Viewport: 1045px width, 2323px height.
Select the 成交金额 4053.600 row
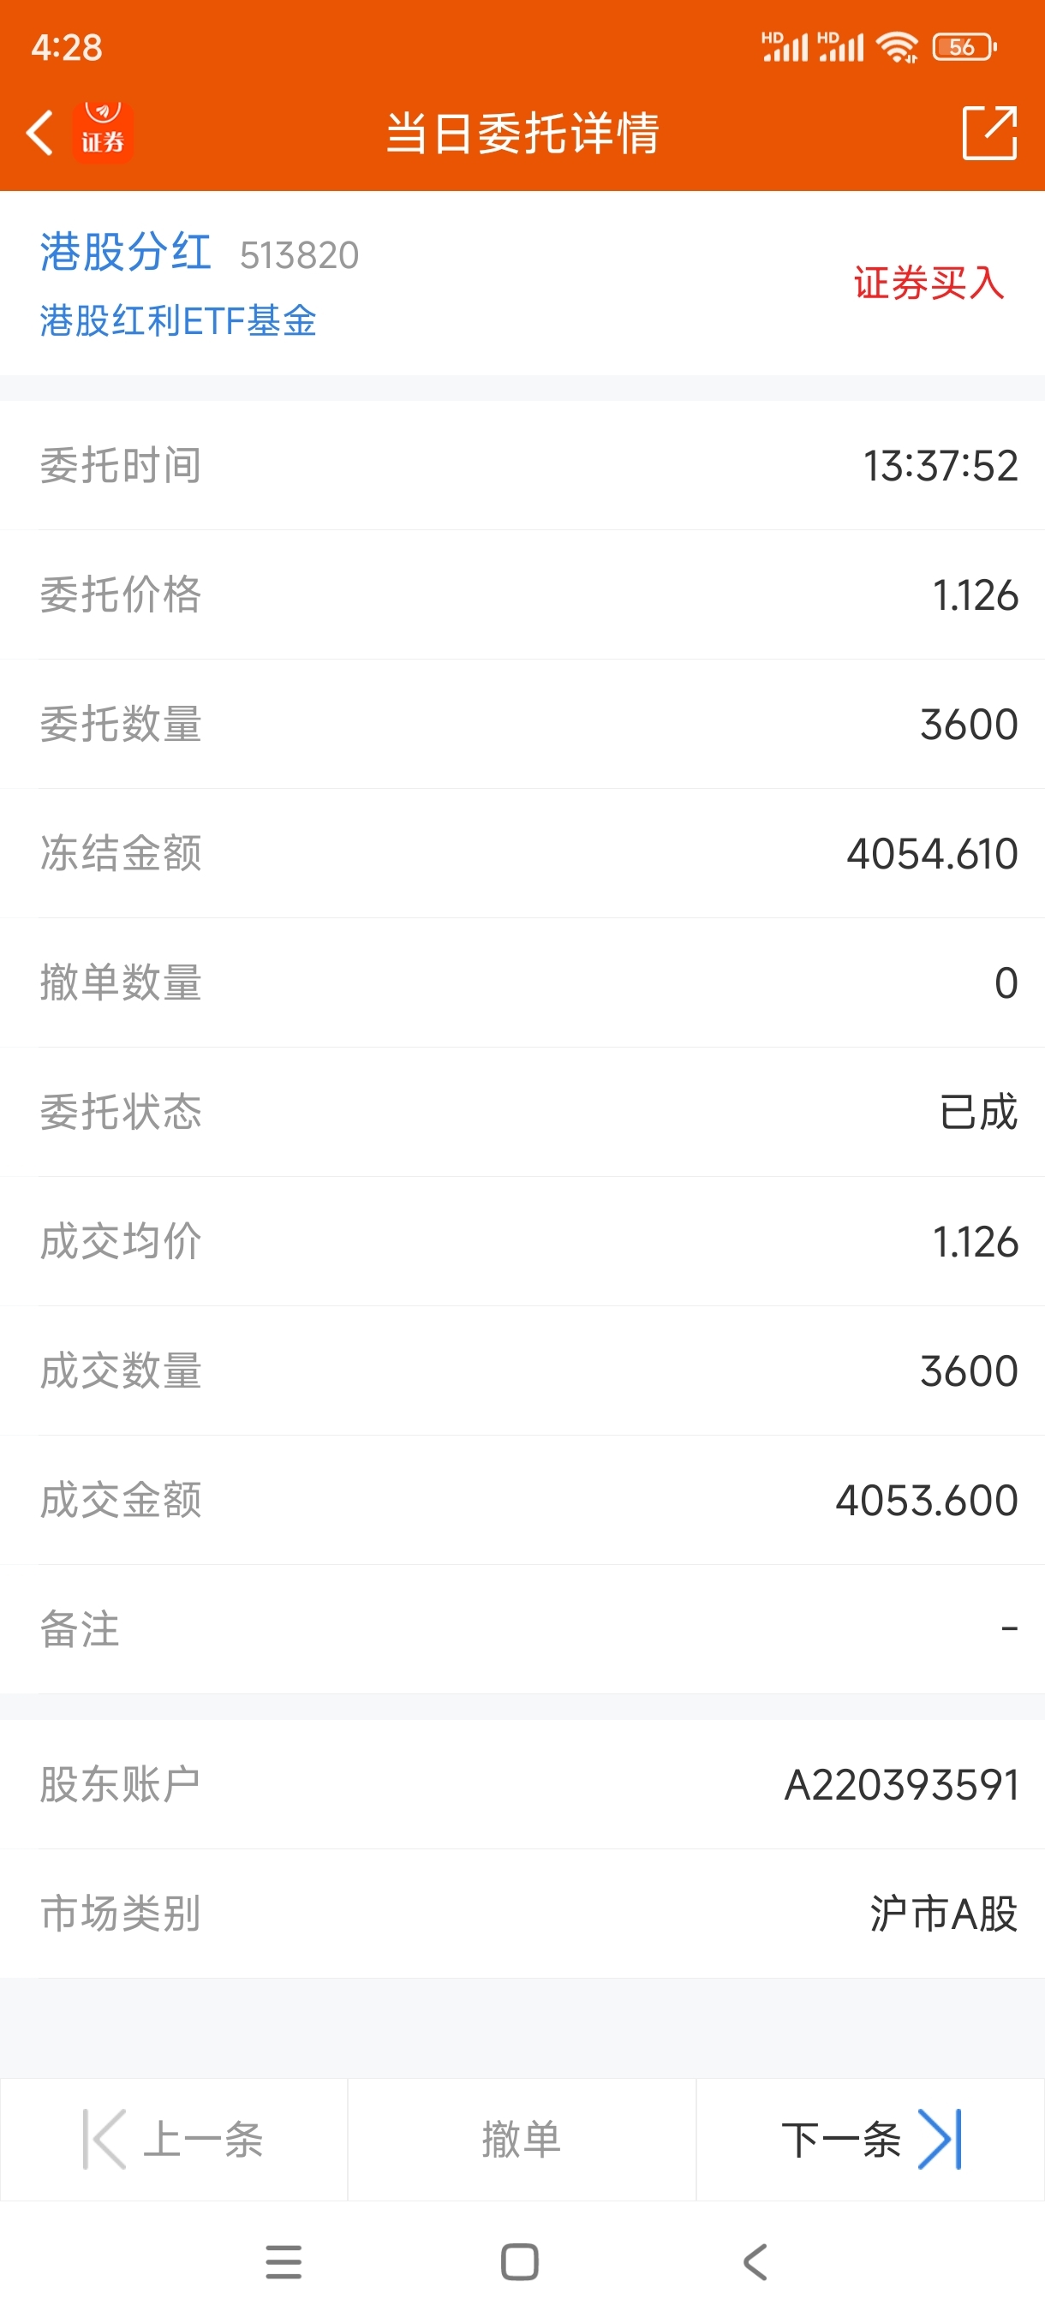point(522,1500)
